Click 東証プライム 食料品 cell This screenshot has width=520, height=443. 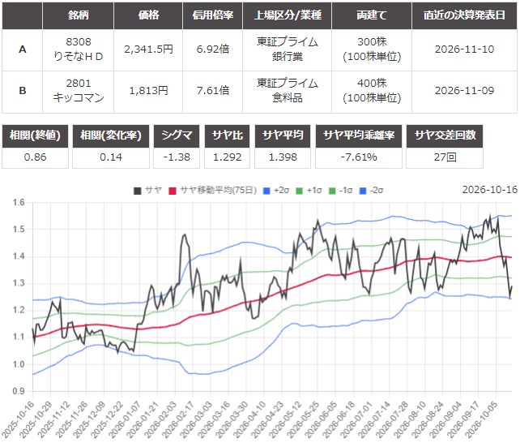(288, 91)
